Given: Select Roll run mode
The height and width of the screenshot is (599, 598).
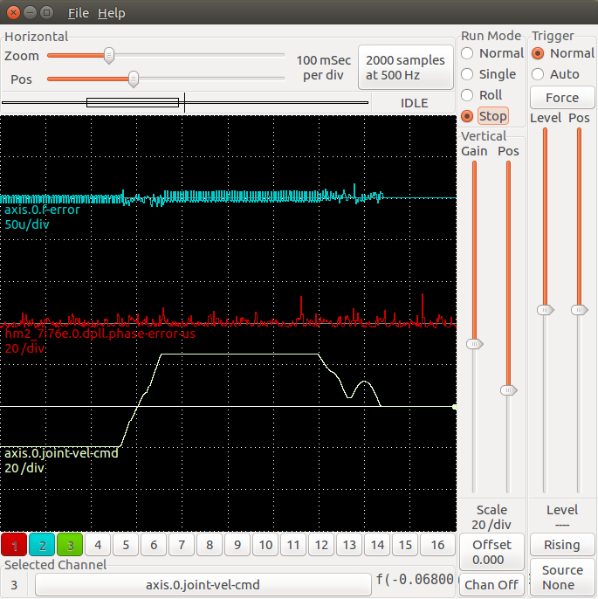Looking at the screenshot, I should 482,95.
